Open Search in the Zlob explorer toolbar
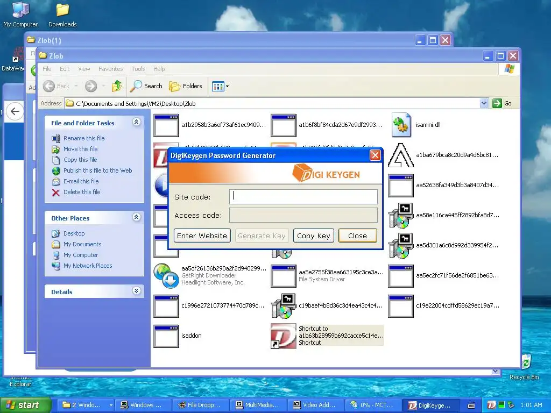The width and height of the screenshot is (551, 413). point(146,86)
